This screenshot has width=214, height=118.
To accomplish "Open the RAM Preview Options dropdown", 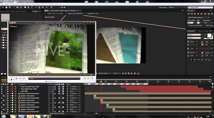I will coord(198,17).
